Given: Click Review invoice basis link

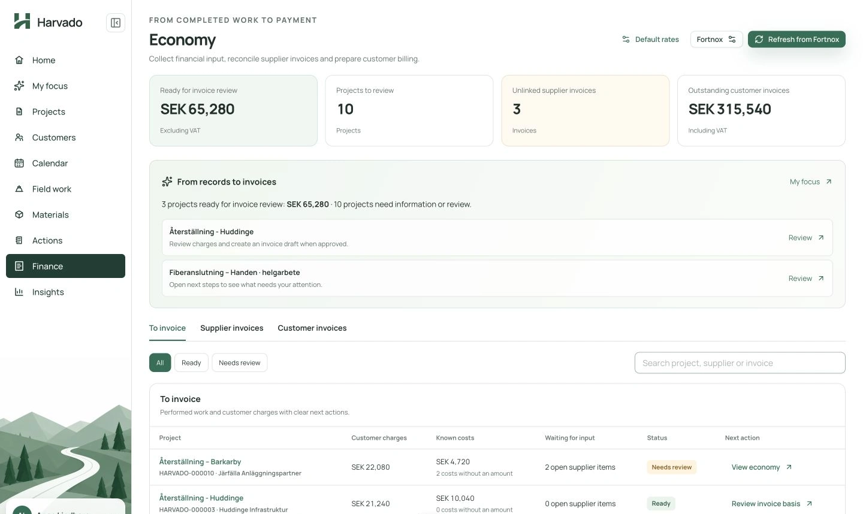Looking at the screenshot, I should tap(772, 504).
